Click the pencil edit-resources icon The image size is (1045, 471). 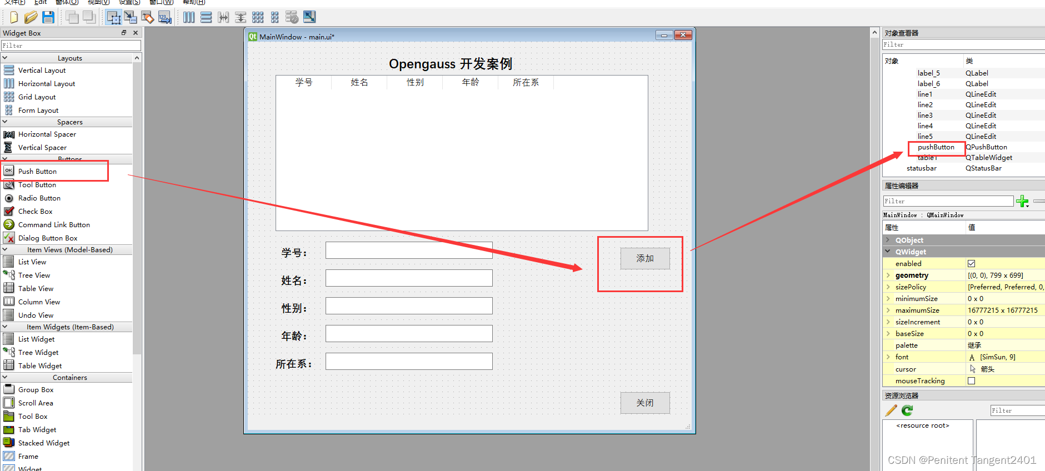(891, 410)
